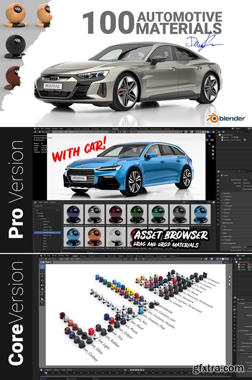Switch perspective/orthographic gizmo in Core viewport

tap(229, 288)
